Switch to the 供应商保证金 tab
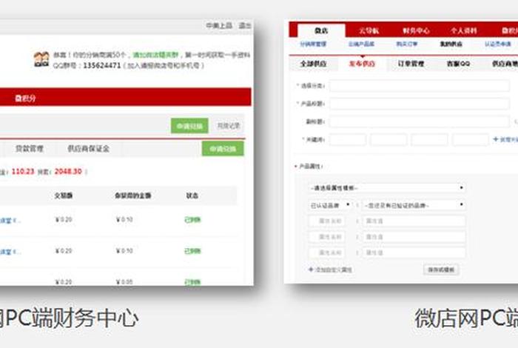 coord(88,149)
